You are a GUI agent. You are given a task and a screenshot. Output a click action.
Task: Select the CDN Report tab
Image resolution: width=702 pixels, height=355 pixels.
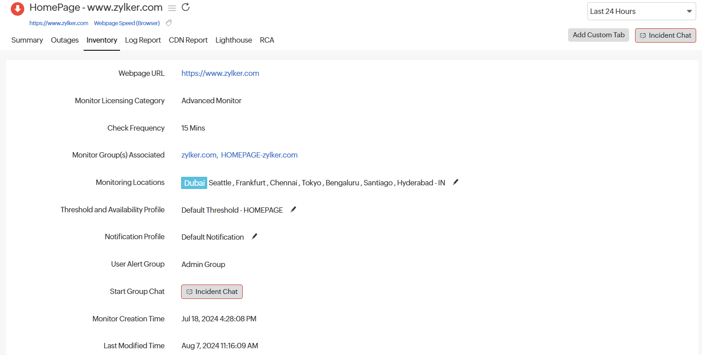[x=188, y=40]
